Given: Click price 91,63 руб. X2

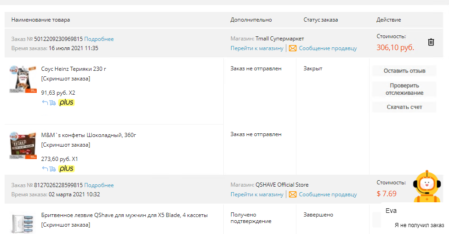Looking at the screenshot, I should [58, 93].
